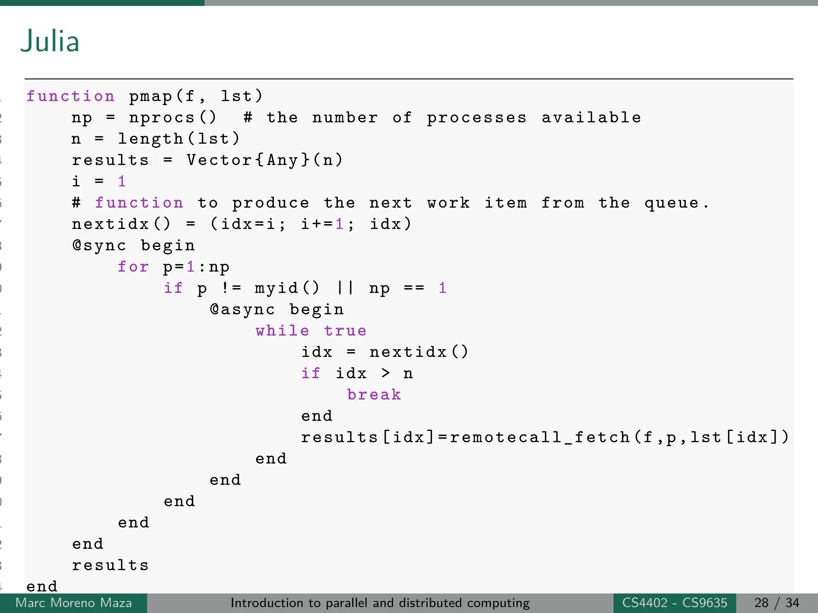Click footer title 'Introduction to parallel and distributed computing'
The image size is (818, 613).
coord(380,603)
